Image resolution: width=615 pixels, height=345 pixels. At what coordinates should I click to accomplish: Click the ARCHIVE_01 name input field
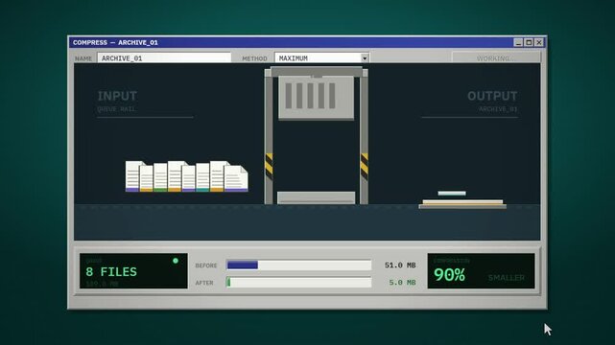tap(164, 57)
